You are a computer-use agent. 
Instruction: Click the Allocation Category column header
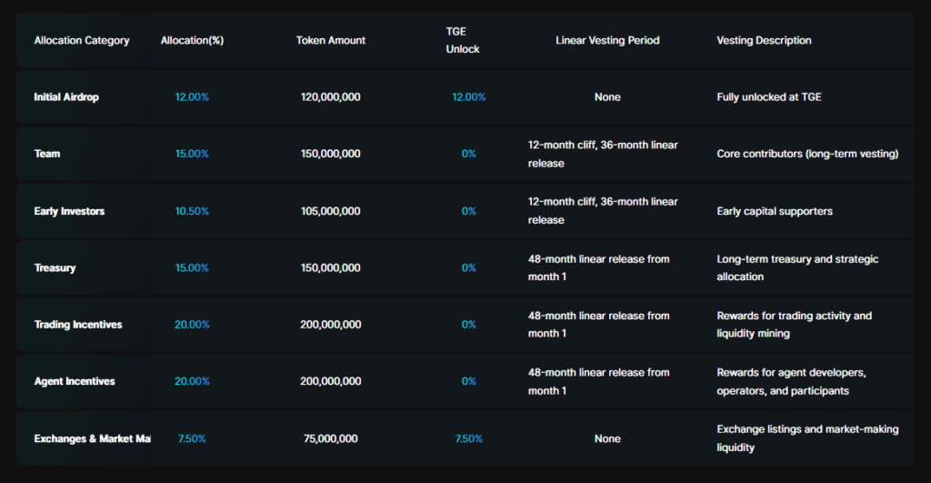click(x=81, y=40)
